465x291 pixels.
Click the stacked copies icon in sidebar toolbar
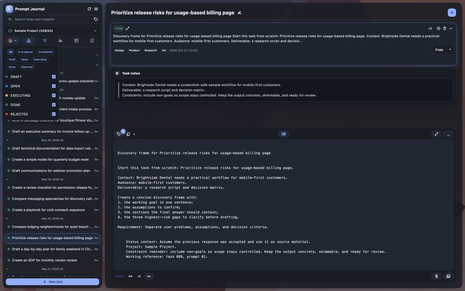pyautogui.click(x=92, y=41)
